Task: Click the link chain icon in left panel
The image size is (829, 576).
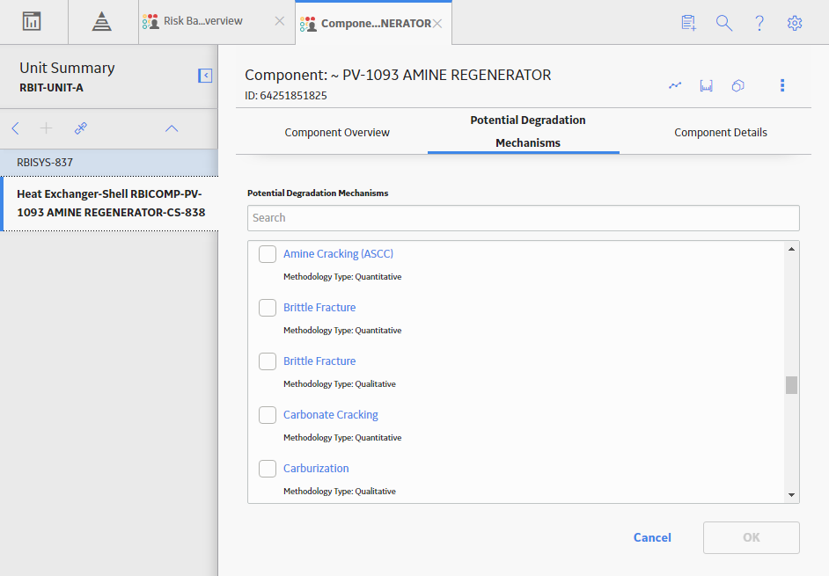Action: (80, 128)
